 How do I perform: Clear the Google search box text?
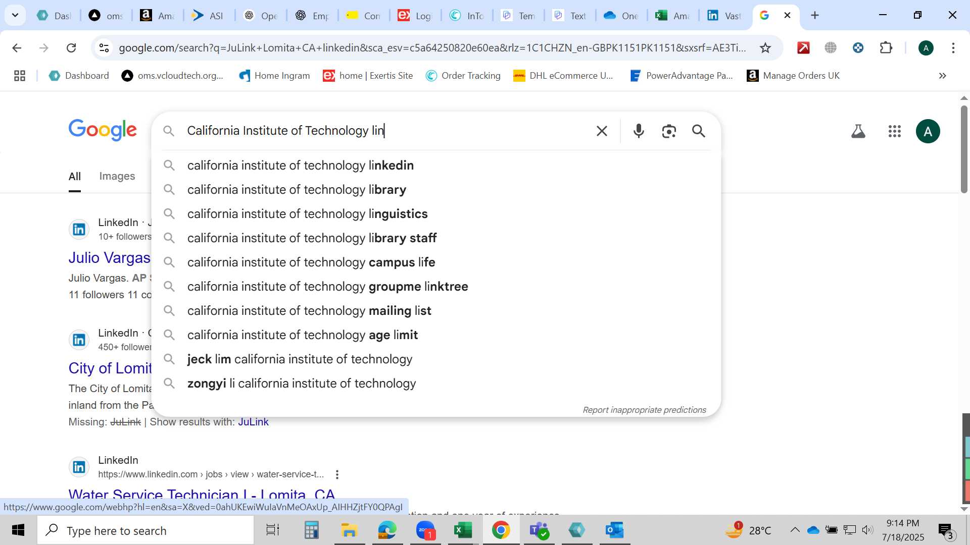(601, 131)
